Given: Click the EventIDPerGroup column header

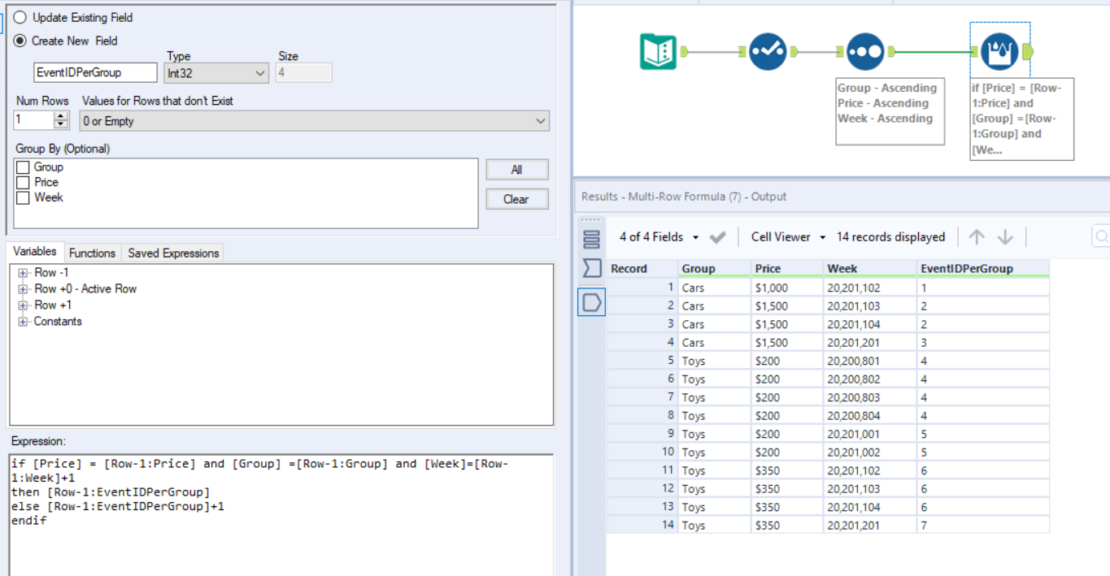Looking at the screenshot, I should click(983, 269).
